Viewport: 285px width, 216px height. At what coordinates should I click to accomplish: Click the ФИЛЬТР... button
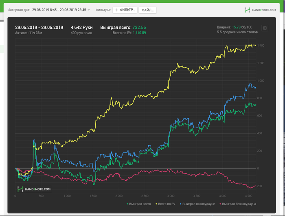[125, 10]
